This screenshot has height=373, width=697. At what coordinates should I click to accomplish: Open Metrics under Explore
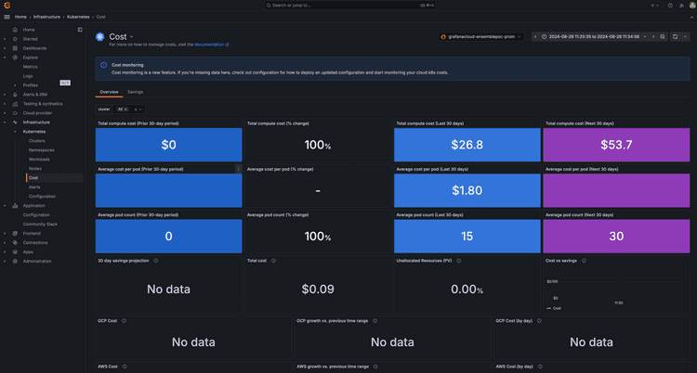coord(31,67)
